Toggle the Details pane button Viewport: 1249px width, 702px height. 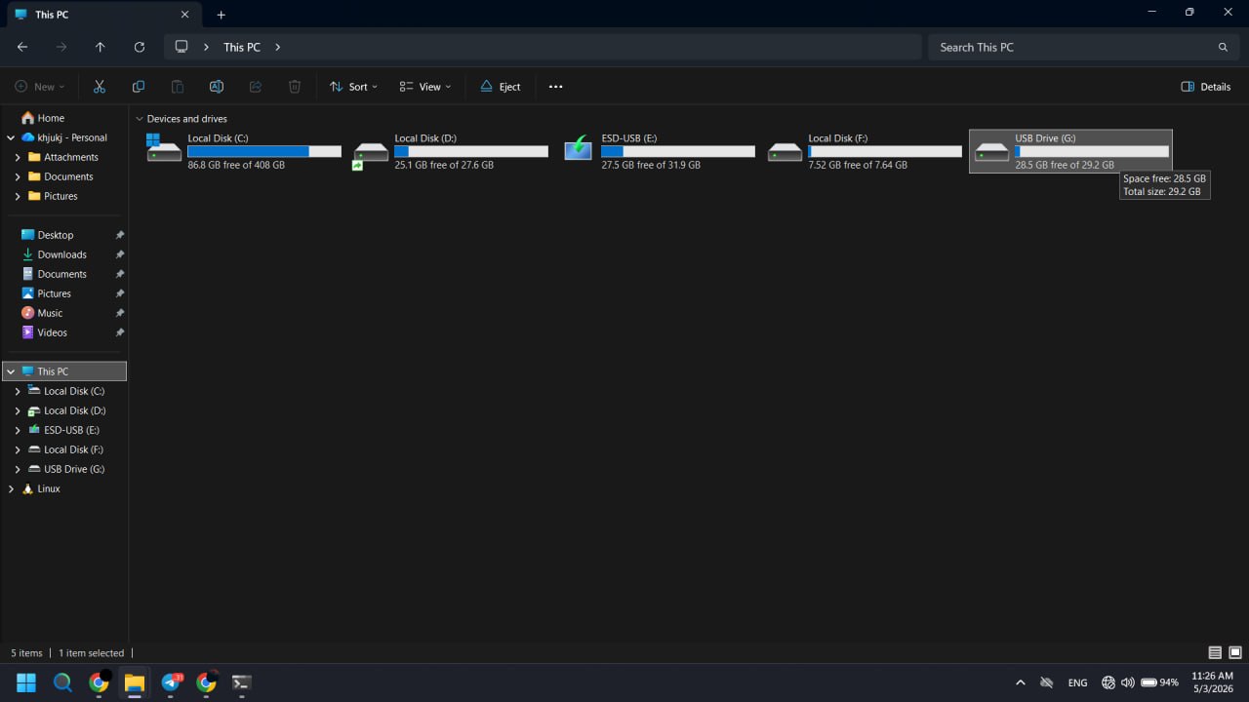tap(1206, 87)
